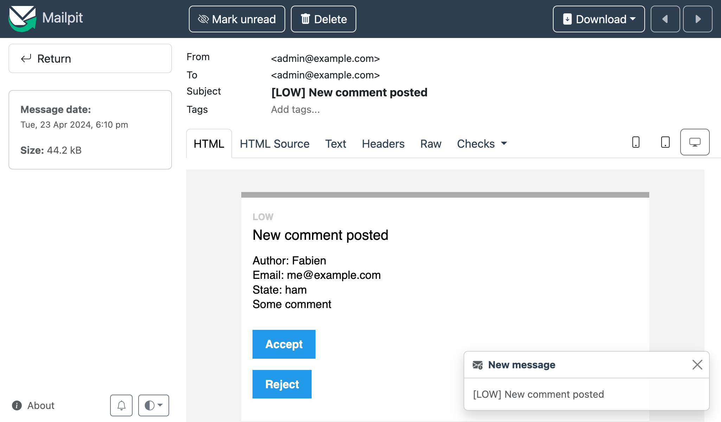The width and height of the screenshot is (721, 422).
Task: Click the envelope icon in New message toast
Action: pos(478,365)
